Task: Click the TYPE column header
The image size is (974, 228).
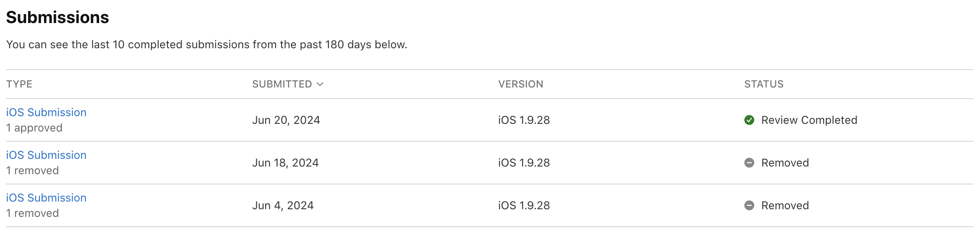Action: pos(19,84)
